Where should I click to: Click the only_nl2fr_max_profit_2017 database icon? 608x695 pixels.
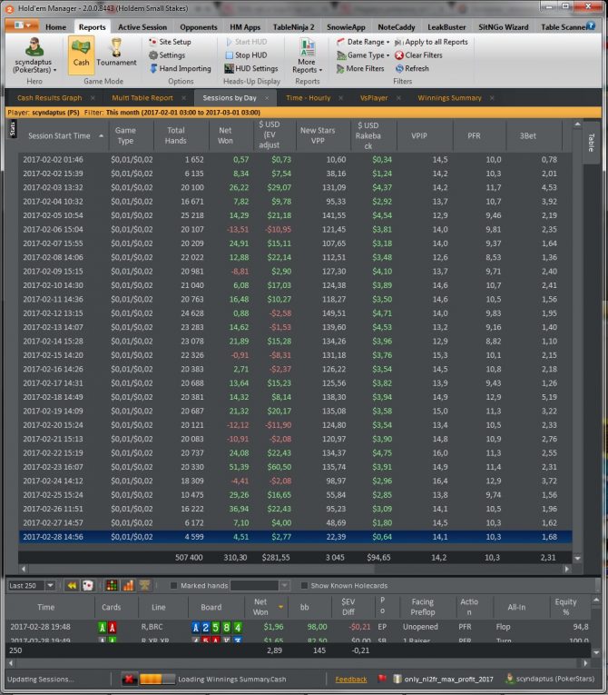coord(397,679)
